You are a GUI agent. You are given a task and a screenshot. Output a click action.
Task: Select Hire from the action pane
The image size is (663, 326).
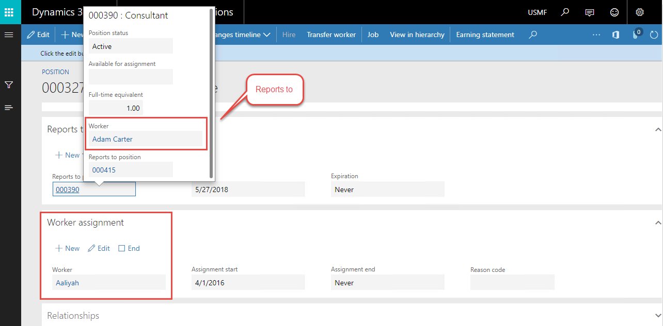[x=288, y=35]
